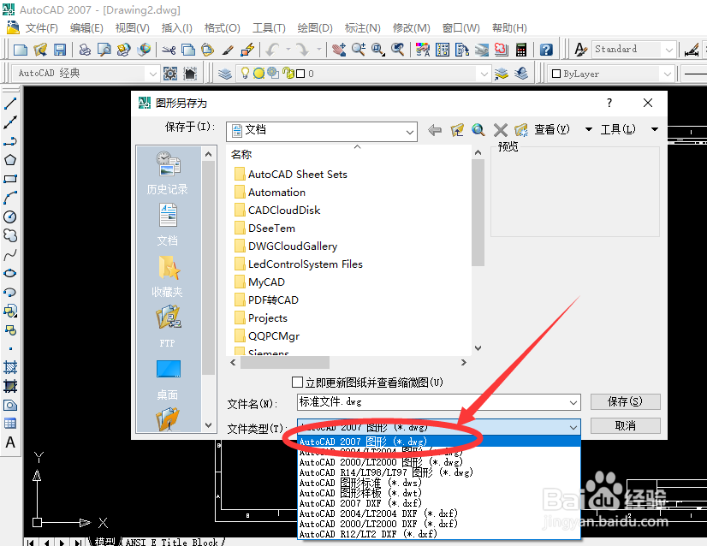
Task: Click the dialog help question mark button
Action: [609, 103]
